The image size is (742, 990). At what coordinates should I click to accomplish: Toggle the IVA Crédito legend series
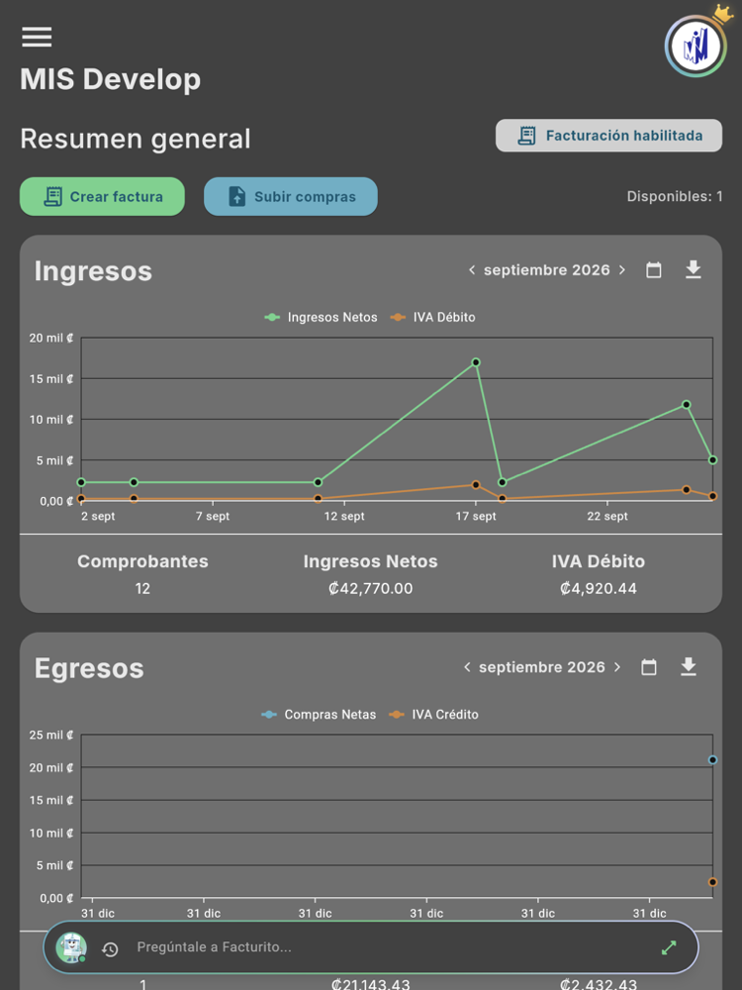[433, 715]
